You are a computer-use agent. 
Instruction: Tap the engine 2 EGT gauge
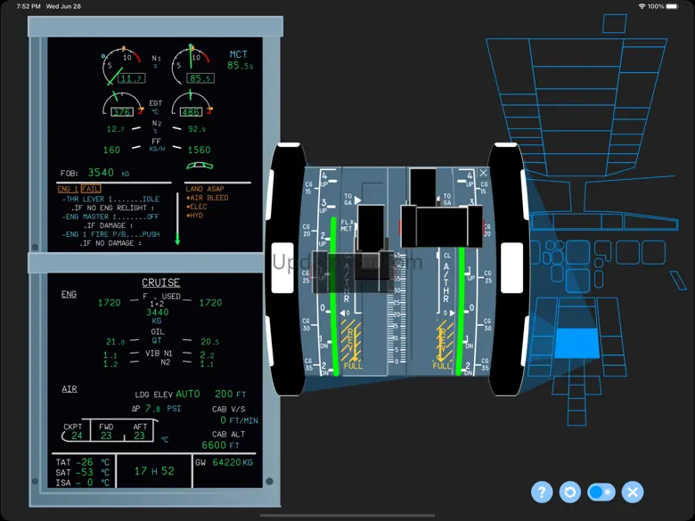(x=192, y=103)
